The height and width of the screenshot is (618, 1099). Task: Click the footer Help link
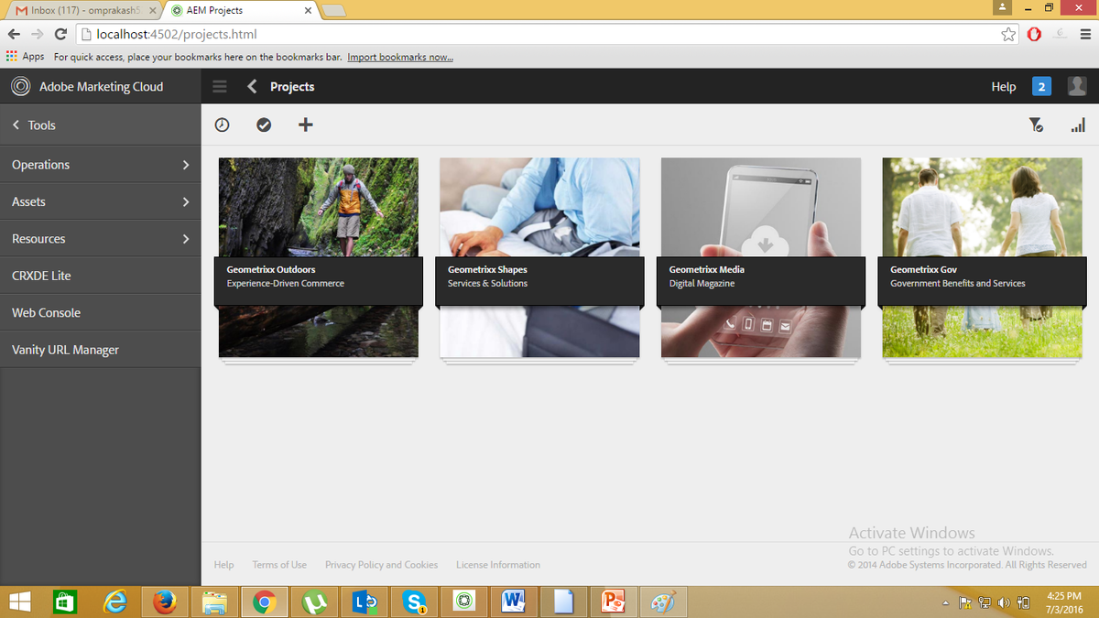pos(223,565)
